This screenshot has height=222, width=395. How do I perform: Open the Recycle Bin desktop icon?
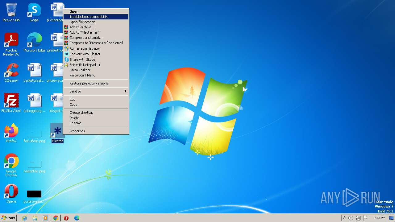[11, 12]
